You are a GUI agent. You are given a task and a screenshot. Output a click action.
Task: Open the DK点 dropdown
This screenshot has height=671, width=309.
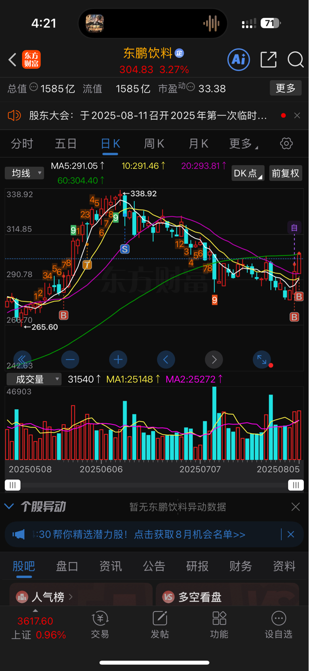point(248,173)
